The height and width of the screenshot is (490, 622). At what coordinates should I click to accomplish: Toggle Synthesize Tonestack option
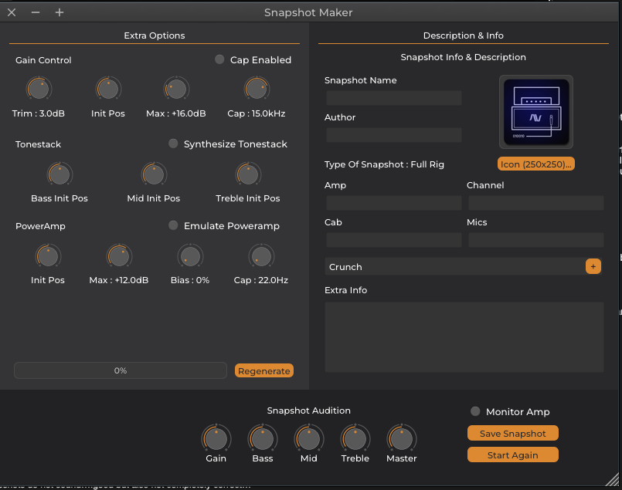[173, 144]
